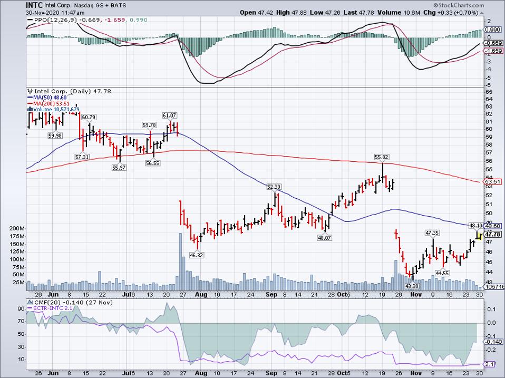Click the INTC ticker symbol in the header
505x378 pixels.
[x=33, y=5]
